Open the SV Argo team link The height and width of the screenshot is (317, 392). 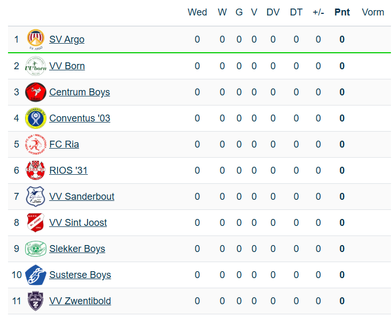coord(67,39)
